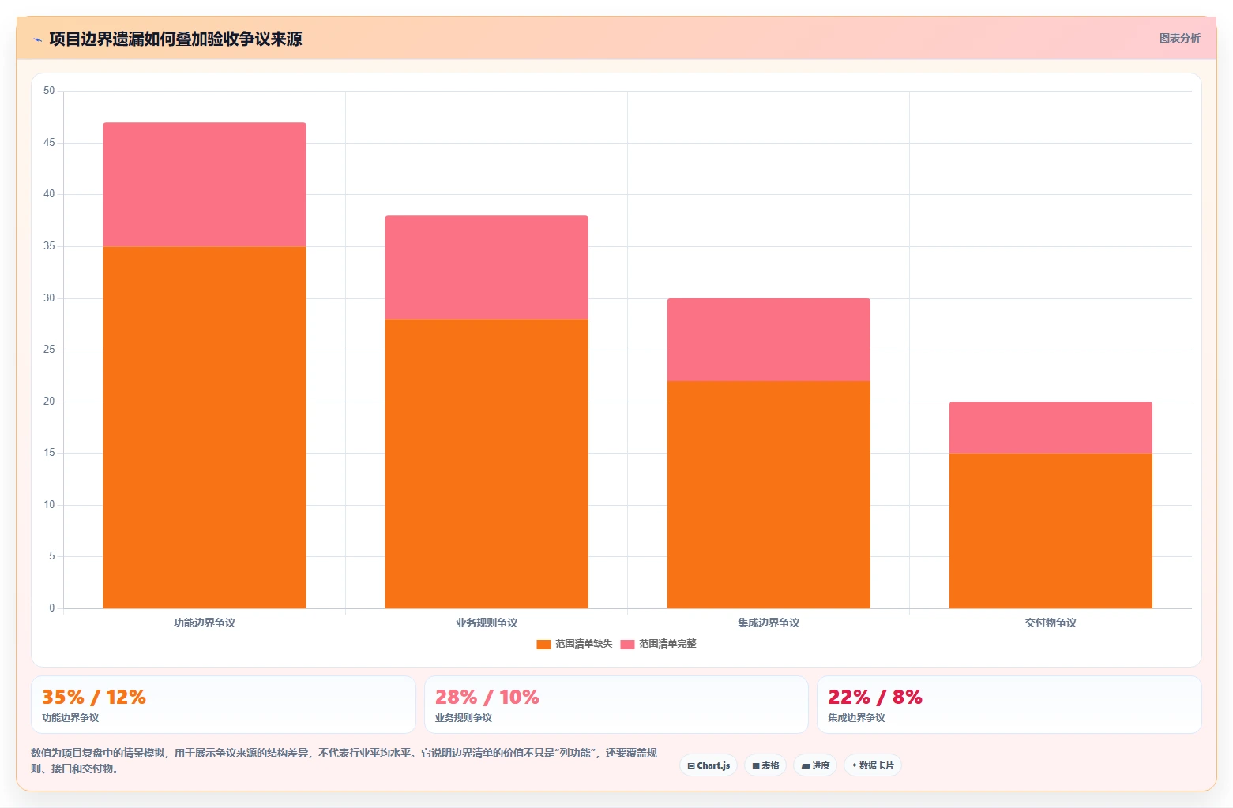Click the orange 业务规则争议 bar segment
The width and height of the screenshot is (1233, 808).
pos(487,463)
